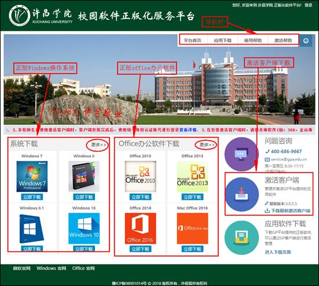Viewport: 319px width, 286px height.
Task: Click the Xuchang University logo emblem
Action: click(x=19, y=16)
